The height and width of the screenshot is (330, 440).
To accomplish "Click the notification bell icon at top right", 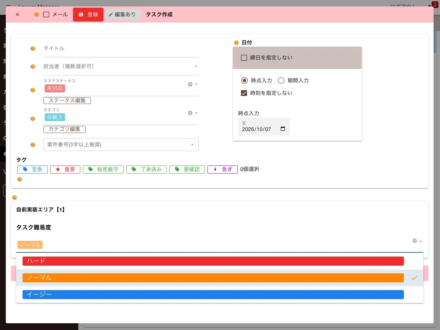I will point(430,5).
